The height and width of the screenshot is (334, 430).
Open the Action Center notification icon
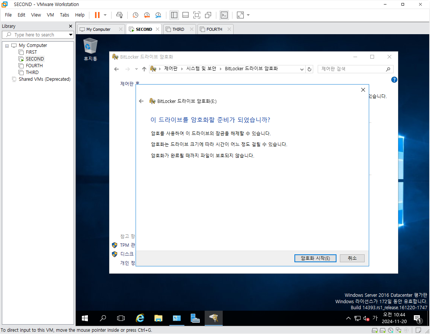(417, 319)
